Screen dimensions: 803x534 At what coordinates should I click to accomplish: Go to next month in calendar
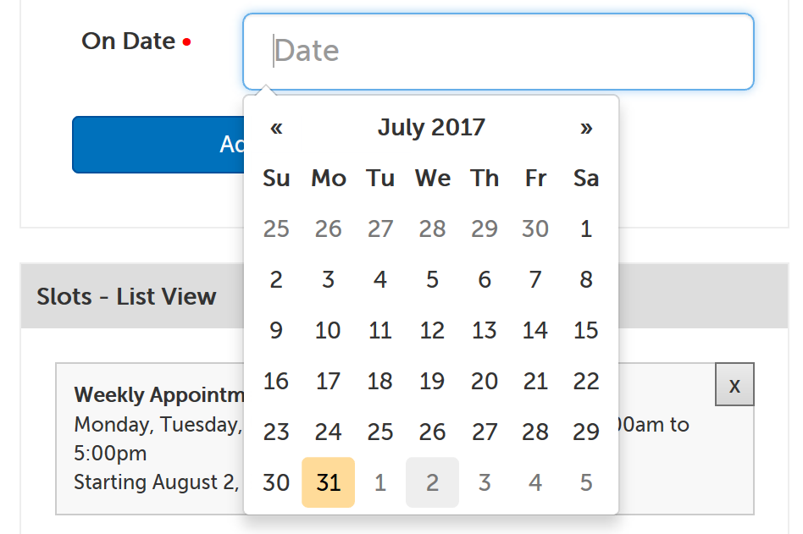click(x=586, y=128)
